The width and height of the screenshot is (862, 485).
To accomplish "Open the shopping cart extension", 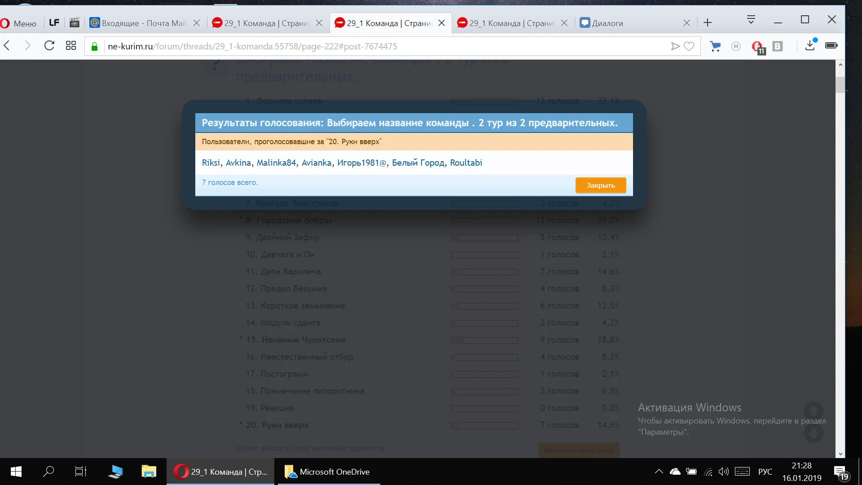I will (x=715, y=46).
